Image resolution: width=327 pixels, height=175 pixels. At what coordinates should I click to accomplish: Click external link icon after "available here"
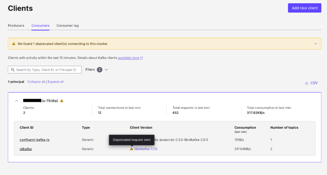point(142,58)
